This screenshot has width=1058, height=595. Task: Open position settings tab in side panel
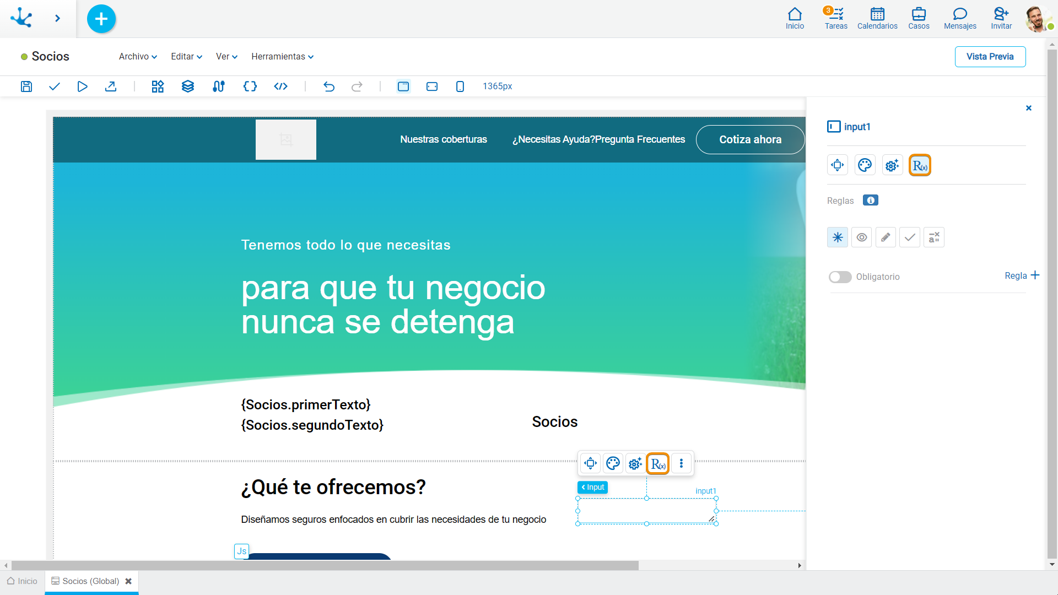[838, 165]
